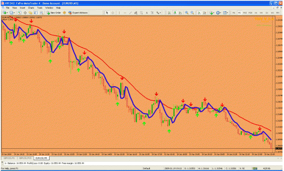Select the MN timeframe button
The image size is (284, 171).
pos(278,13)
